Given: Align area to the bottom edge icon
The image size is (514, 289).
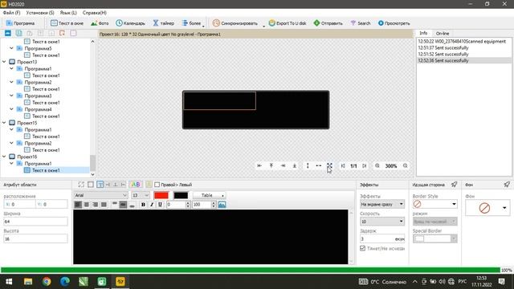Looking at the screenshot, I should [x=295, y=166].
